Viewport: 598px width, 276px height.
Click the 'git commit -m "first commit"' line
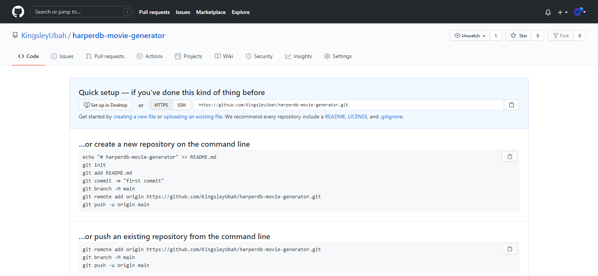123,181
